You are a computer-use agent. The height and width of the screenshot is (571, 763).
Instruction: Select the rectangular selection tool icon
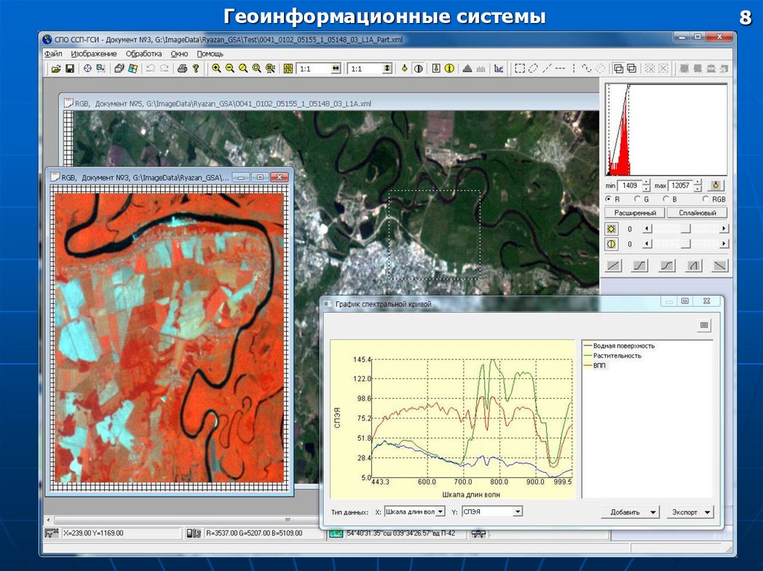coord(520,68)
